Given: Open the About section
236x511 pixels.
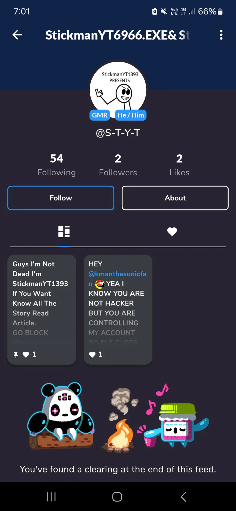Looking at the screenshot, I should coord(175,198).
